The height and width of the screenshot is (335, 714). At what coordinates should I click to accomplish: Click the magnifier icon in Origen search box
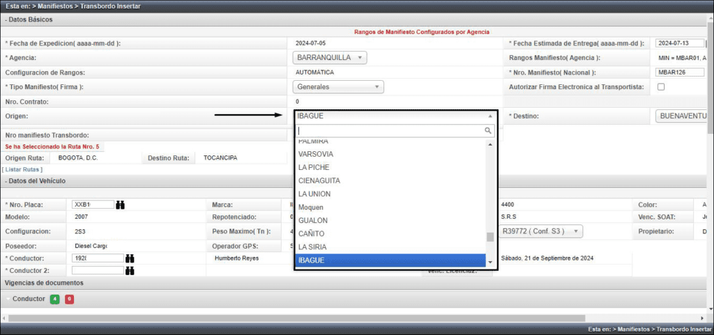pyautogui.click(x=488, y=130)
